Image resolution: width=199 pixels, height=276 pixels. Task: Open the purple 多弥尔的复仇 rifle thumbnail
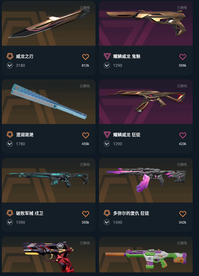pyautogui.click(x=146, y=180)
